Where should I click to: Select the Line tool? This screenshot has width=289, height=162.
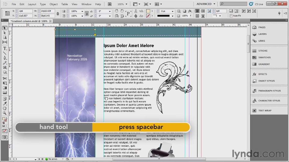tap(5, 53)
